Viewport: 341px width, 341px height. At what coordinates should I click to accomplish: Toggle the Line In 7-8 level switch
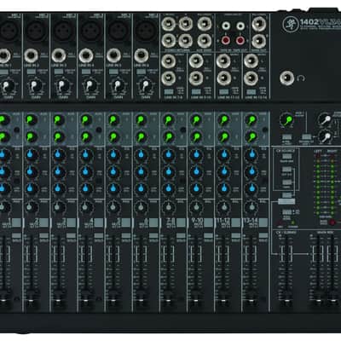[x=169, y=92]
